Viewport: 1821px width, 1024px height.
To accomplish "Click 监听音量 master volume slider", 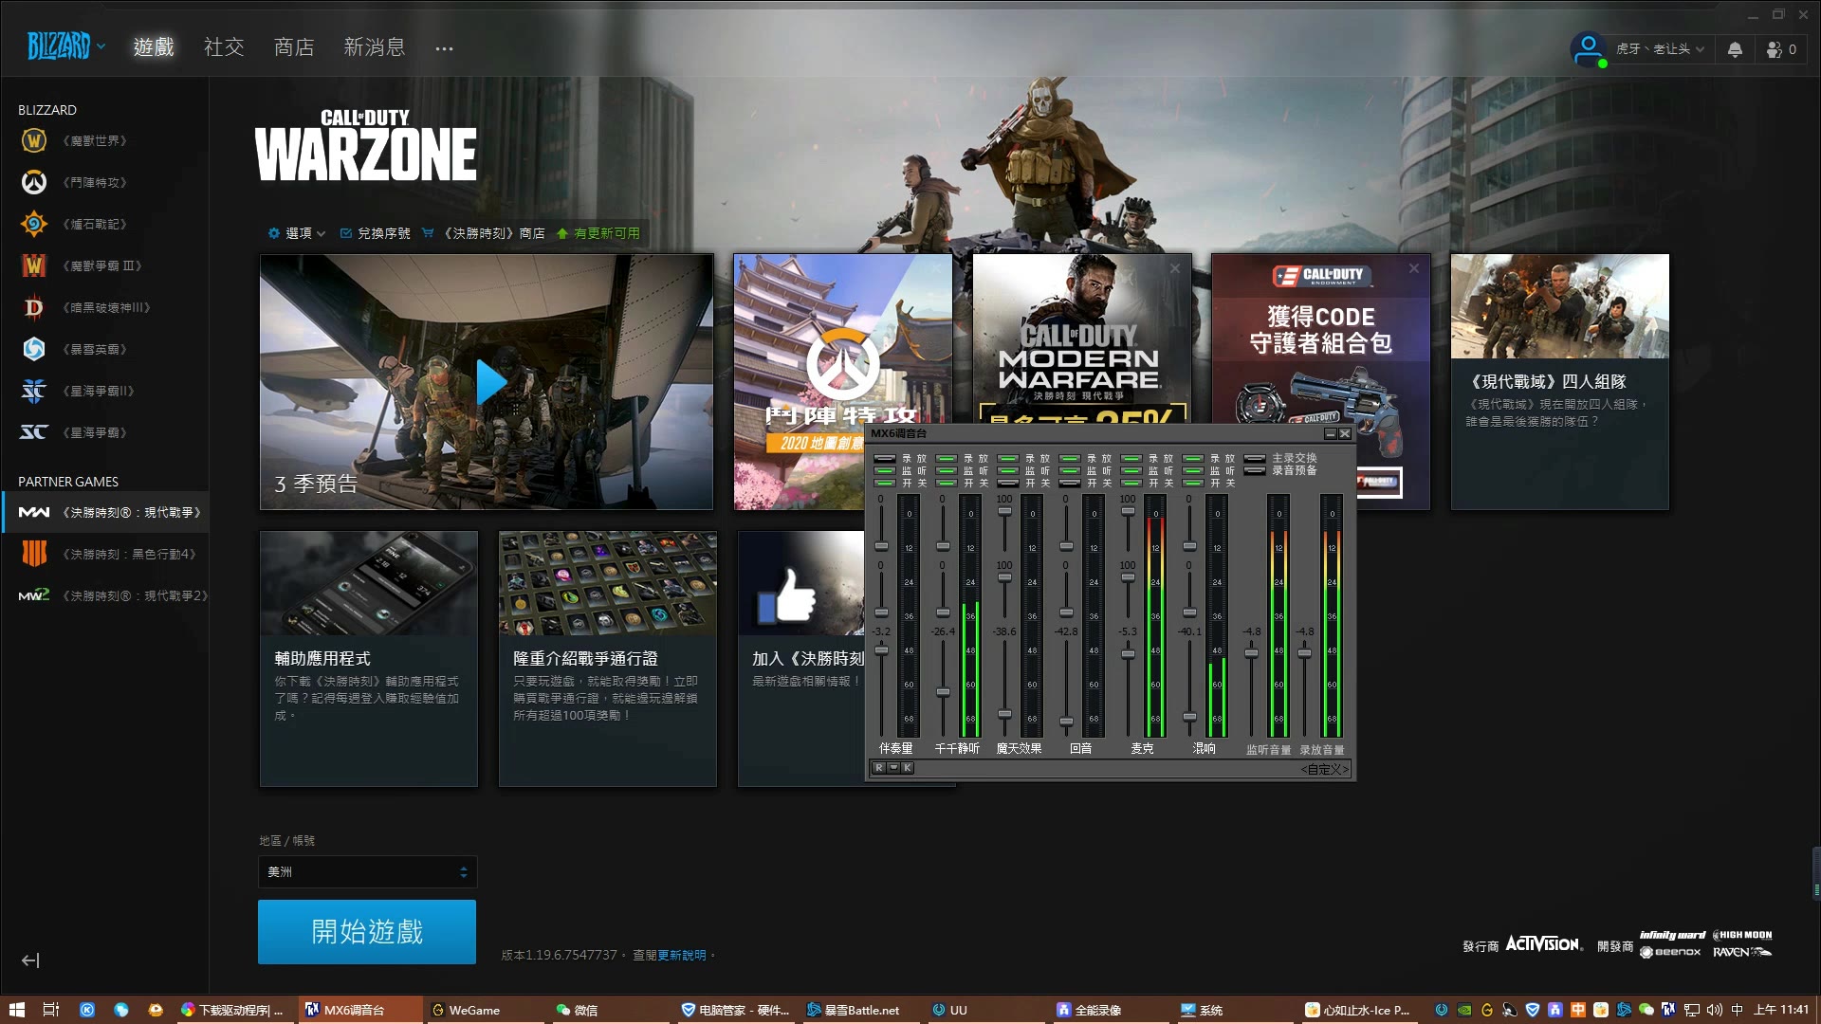I will (1251, 652).
